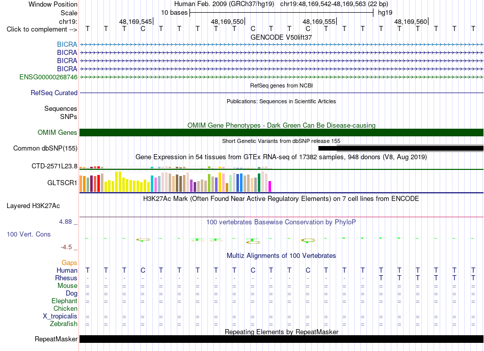
Task: Click the Scale ruler bar
Action: click(282, 13)
